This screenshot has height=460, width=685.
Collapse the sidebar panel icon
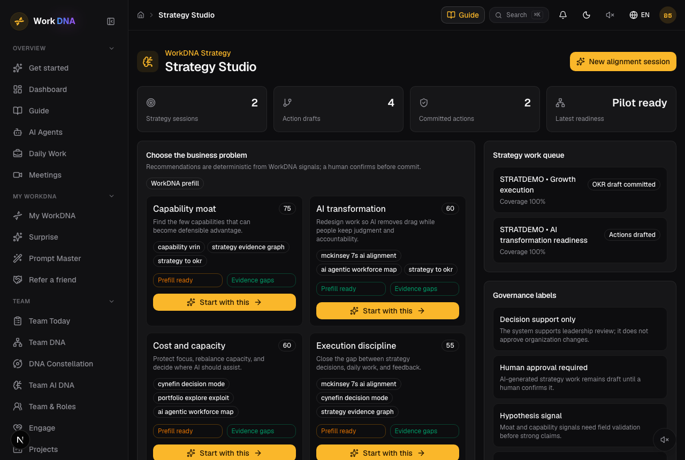click(111, 21)
